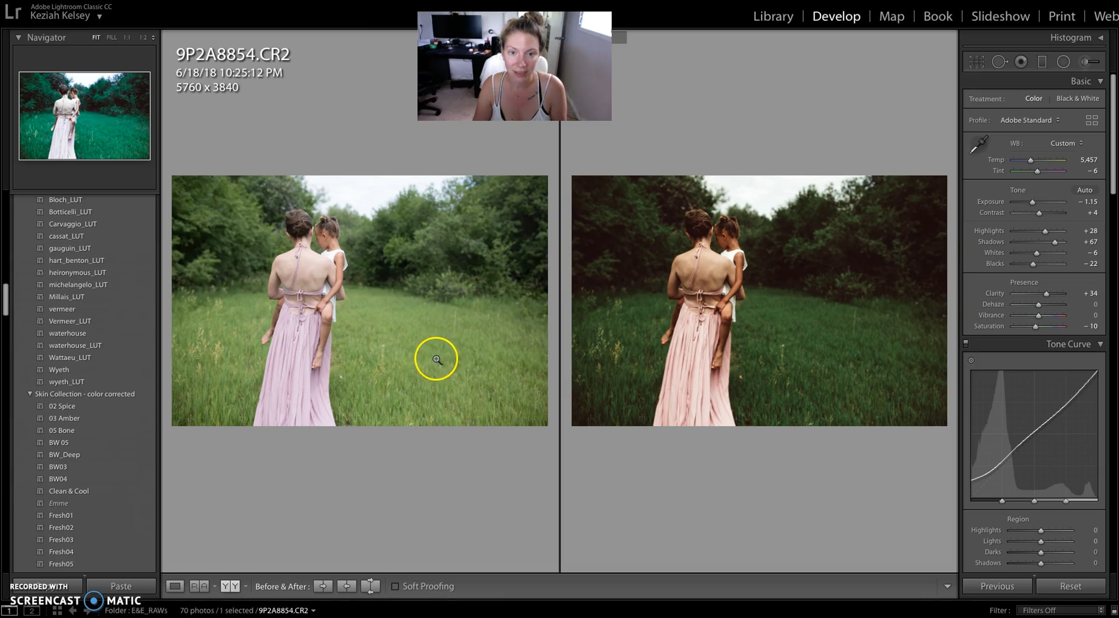Apply the Vermeer_LUT preset

click(70, 321)
